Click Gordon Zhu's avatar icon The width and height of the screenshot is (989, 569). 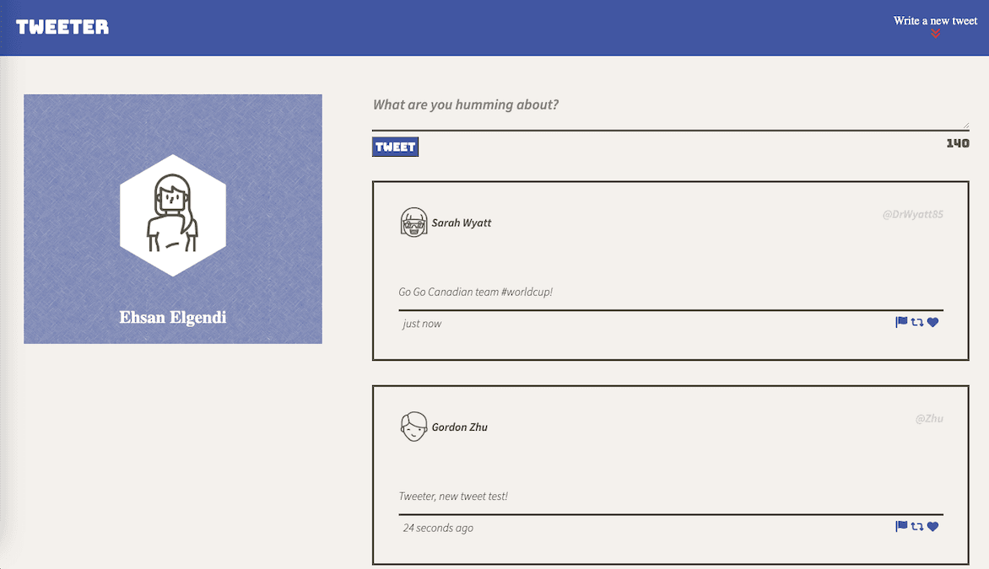pos(413,427)
